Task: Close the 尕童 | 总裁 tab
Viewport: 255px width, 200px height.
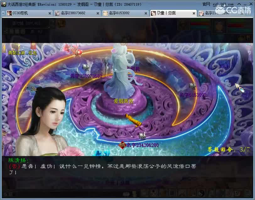Action: (x=194, y=13)
